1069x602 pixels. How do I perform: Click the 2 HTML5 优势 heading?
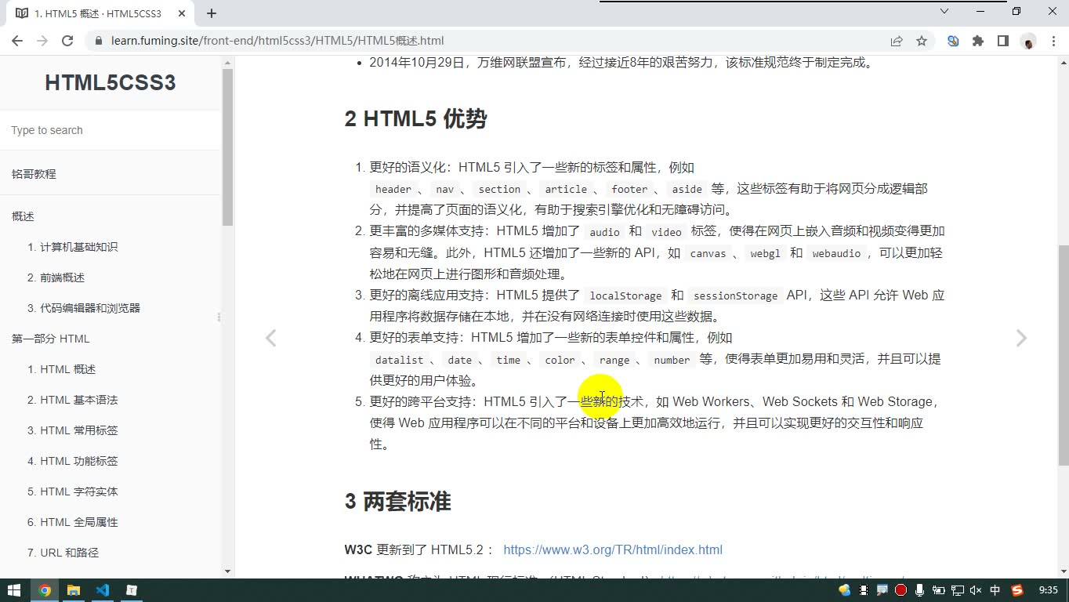(415, 119)
